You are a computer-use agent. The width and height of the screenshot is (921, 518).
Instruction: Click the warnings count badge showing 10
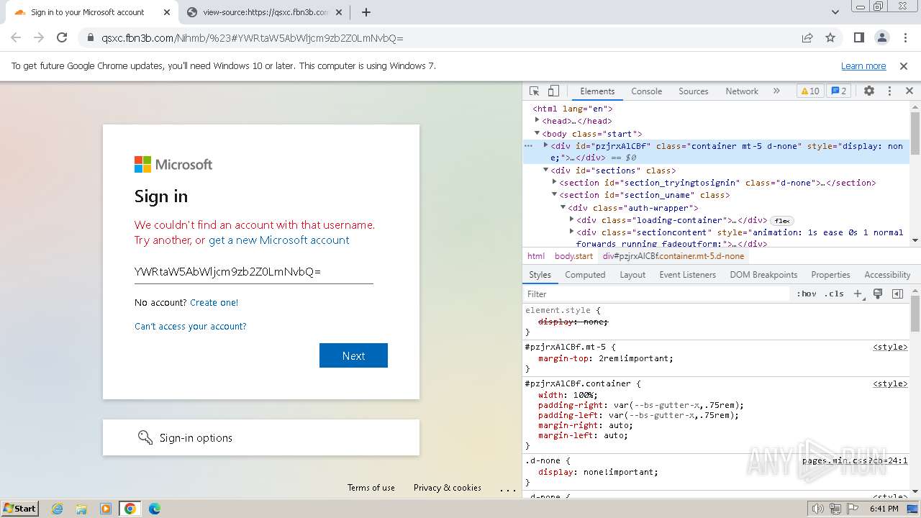tap(810, 91)
